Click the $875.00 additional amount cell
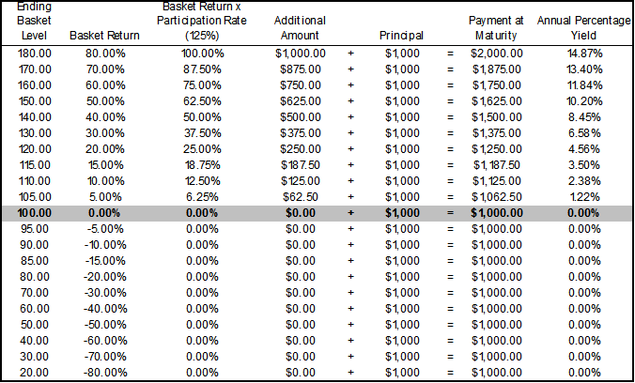Viewport: 635px width, 383px height. click(301, 69)
